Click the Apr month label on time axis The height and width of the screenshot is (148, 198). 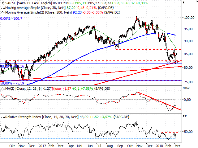coord(71,146)
